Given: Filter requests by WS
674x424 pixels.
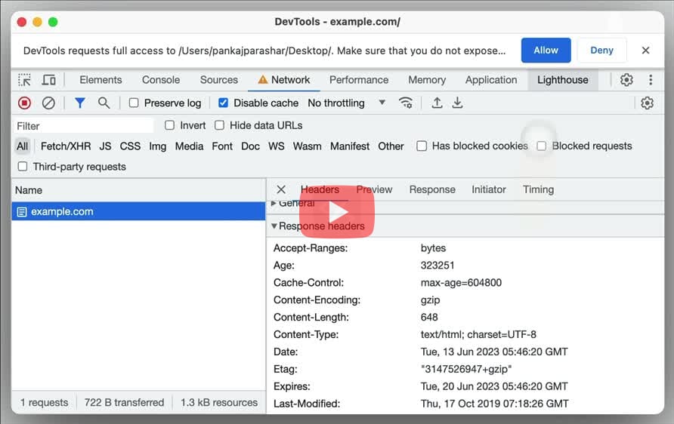Looking at the screenshot, I should (277, 146).
